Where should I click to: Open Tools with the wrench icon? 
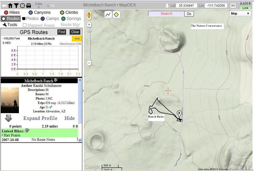(x=5, y=25)
